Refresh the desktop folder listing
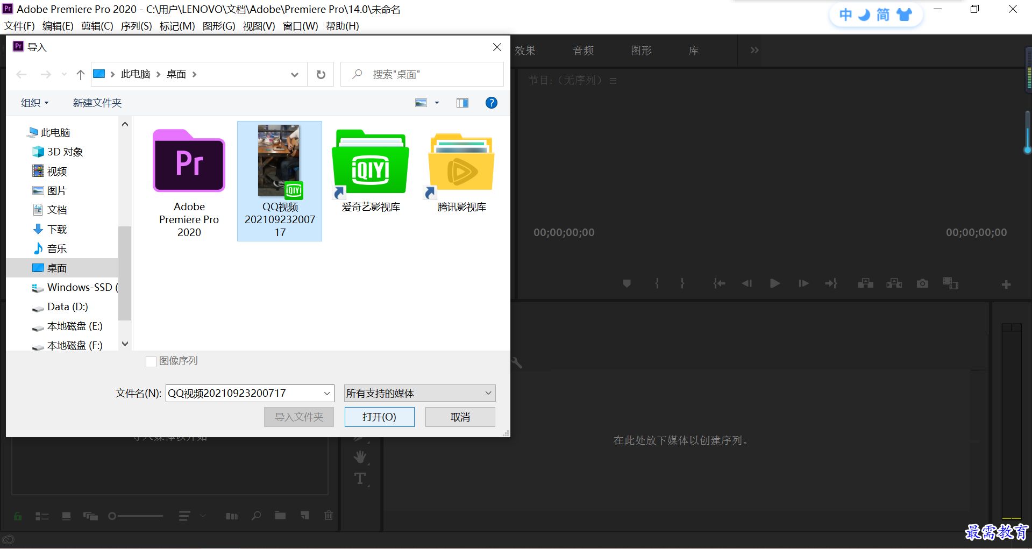1032x549 pixels. point(321,74)
